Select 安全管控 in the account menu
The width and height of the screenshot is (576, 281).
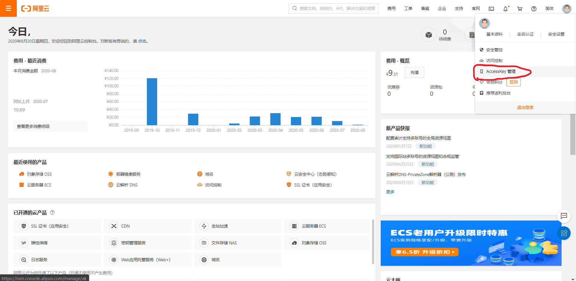(x=525, y=50)
